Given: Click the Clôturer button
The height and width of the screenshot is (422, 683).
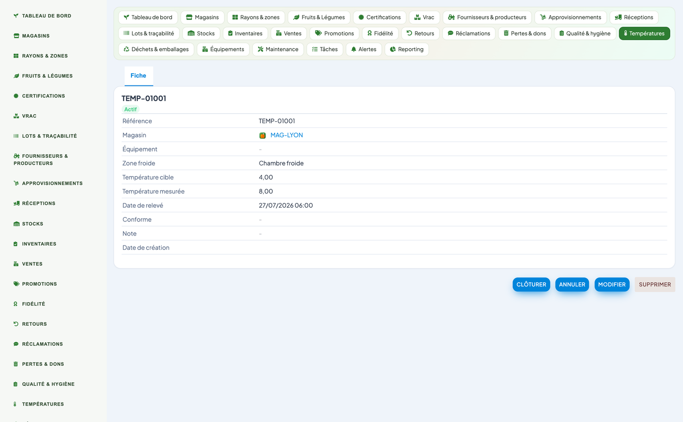Looking at the screenshot, I should click(x=531, y=285).
